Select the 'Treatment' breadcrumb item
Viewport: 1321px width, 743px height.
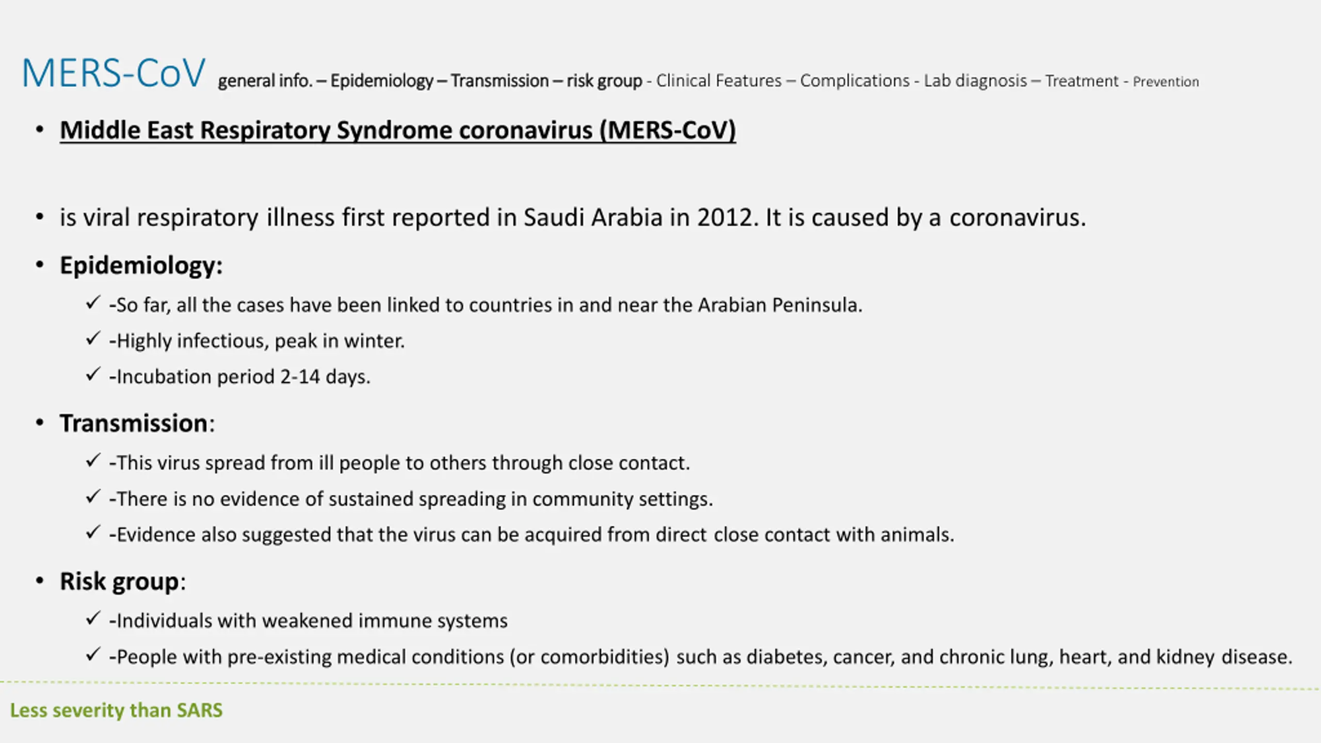(x=1082, y=81)
